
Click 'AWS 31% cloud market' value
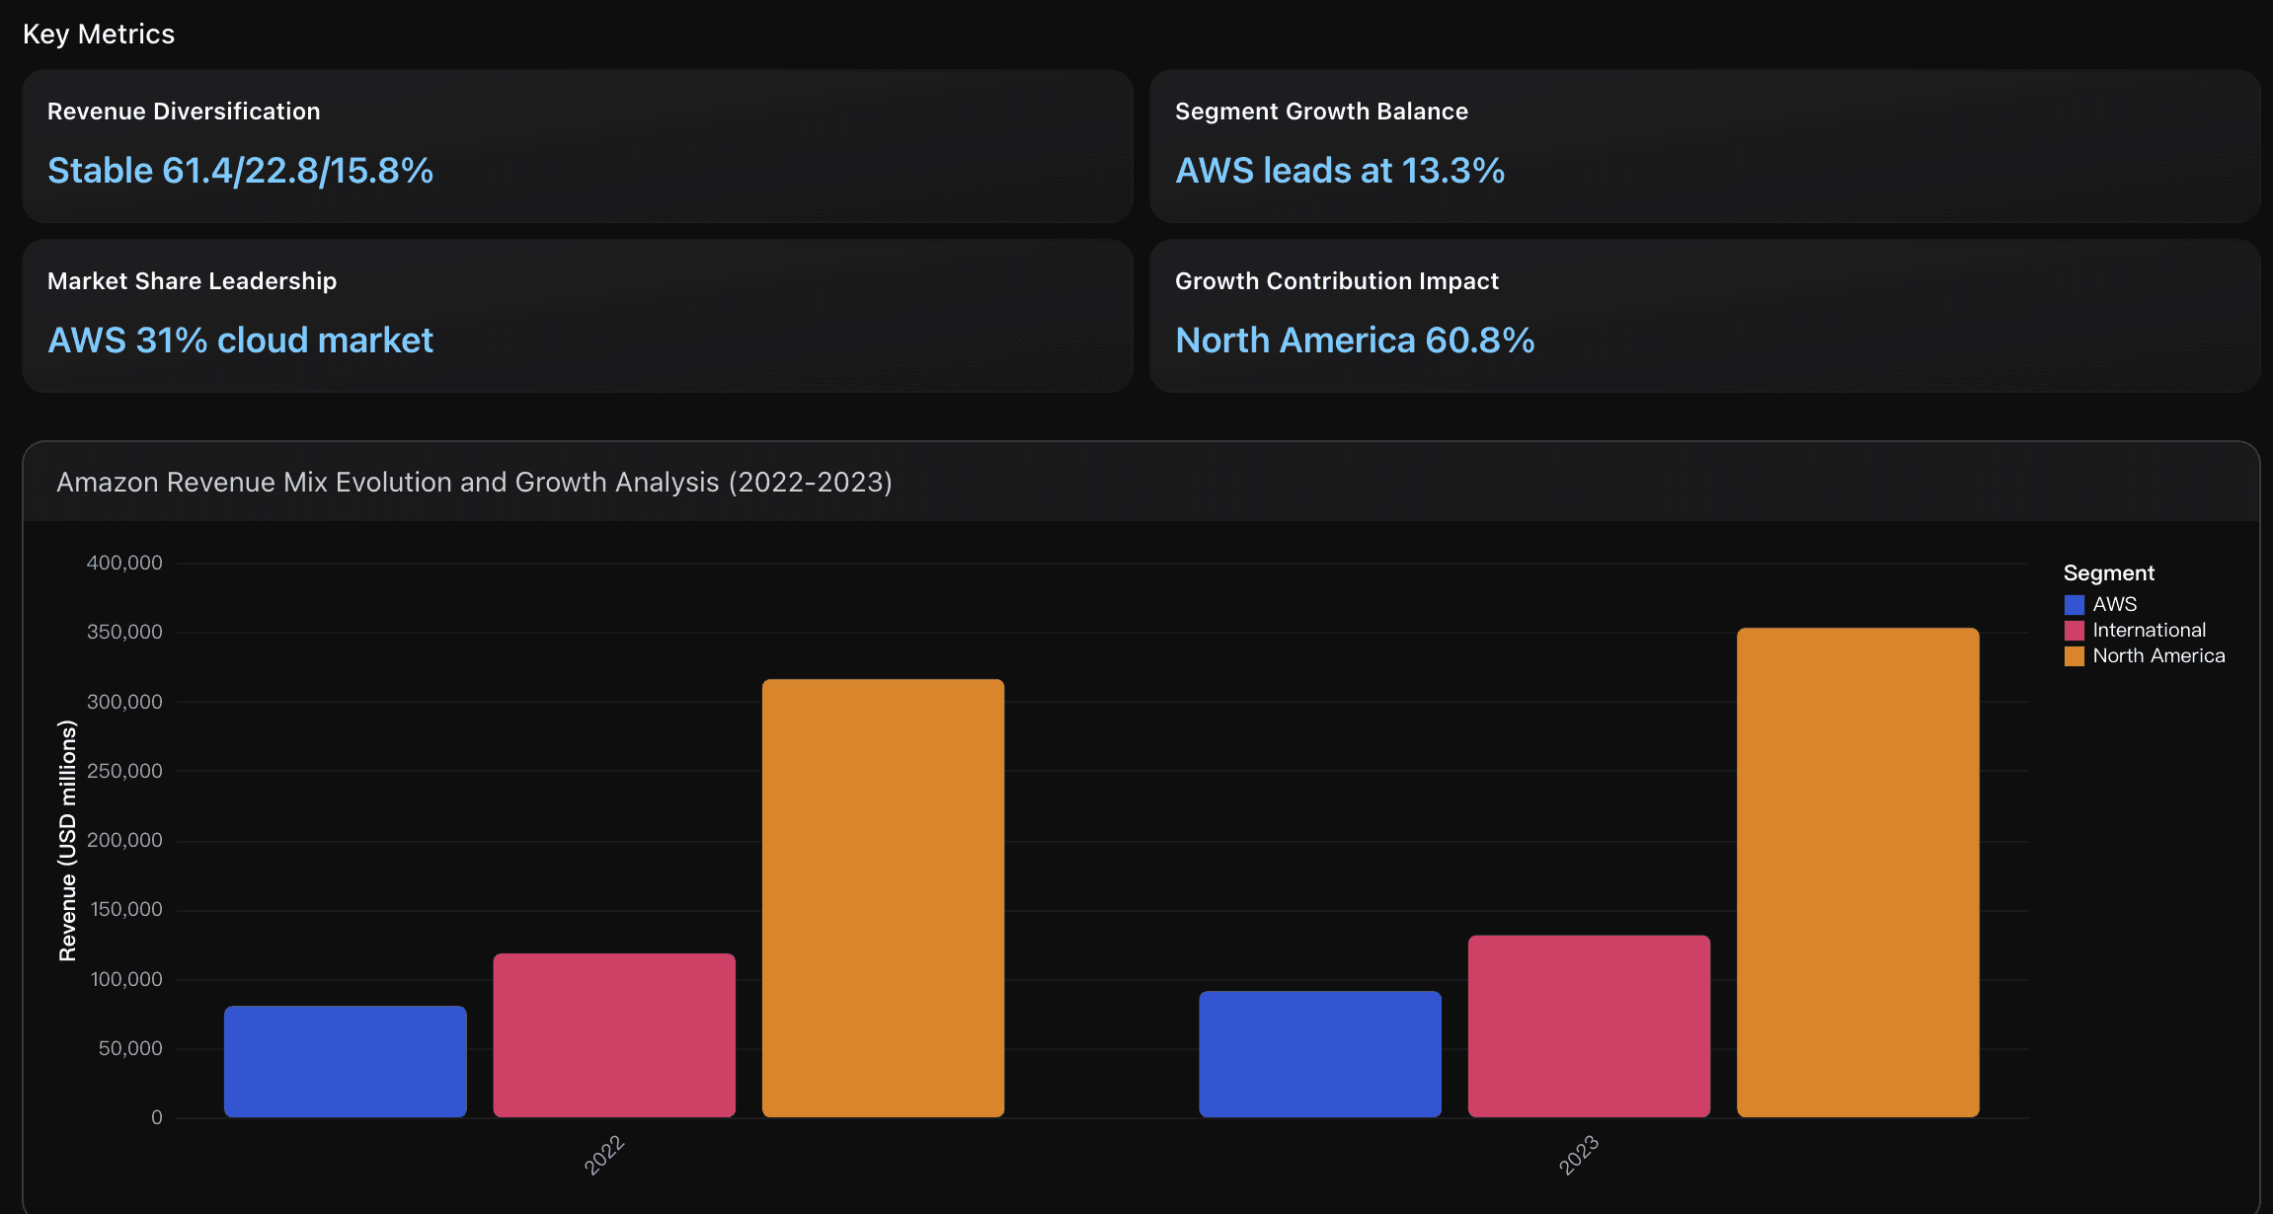coord(241,341)
